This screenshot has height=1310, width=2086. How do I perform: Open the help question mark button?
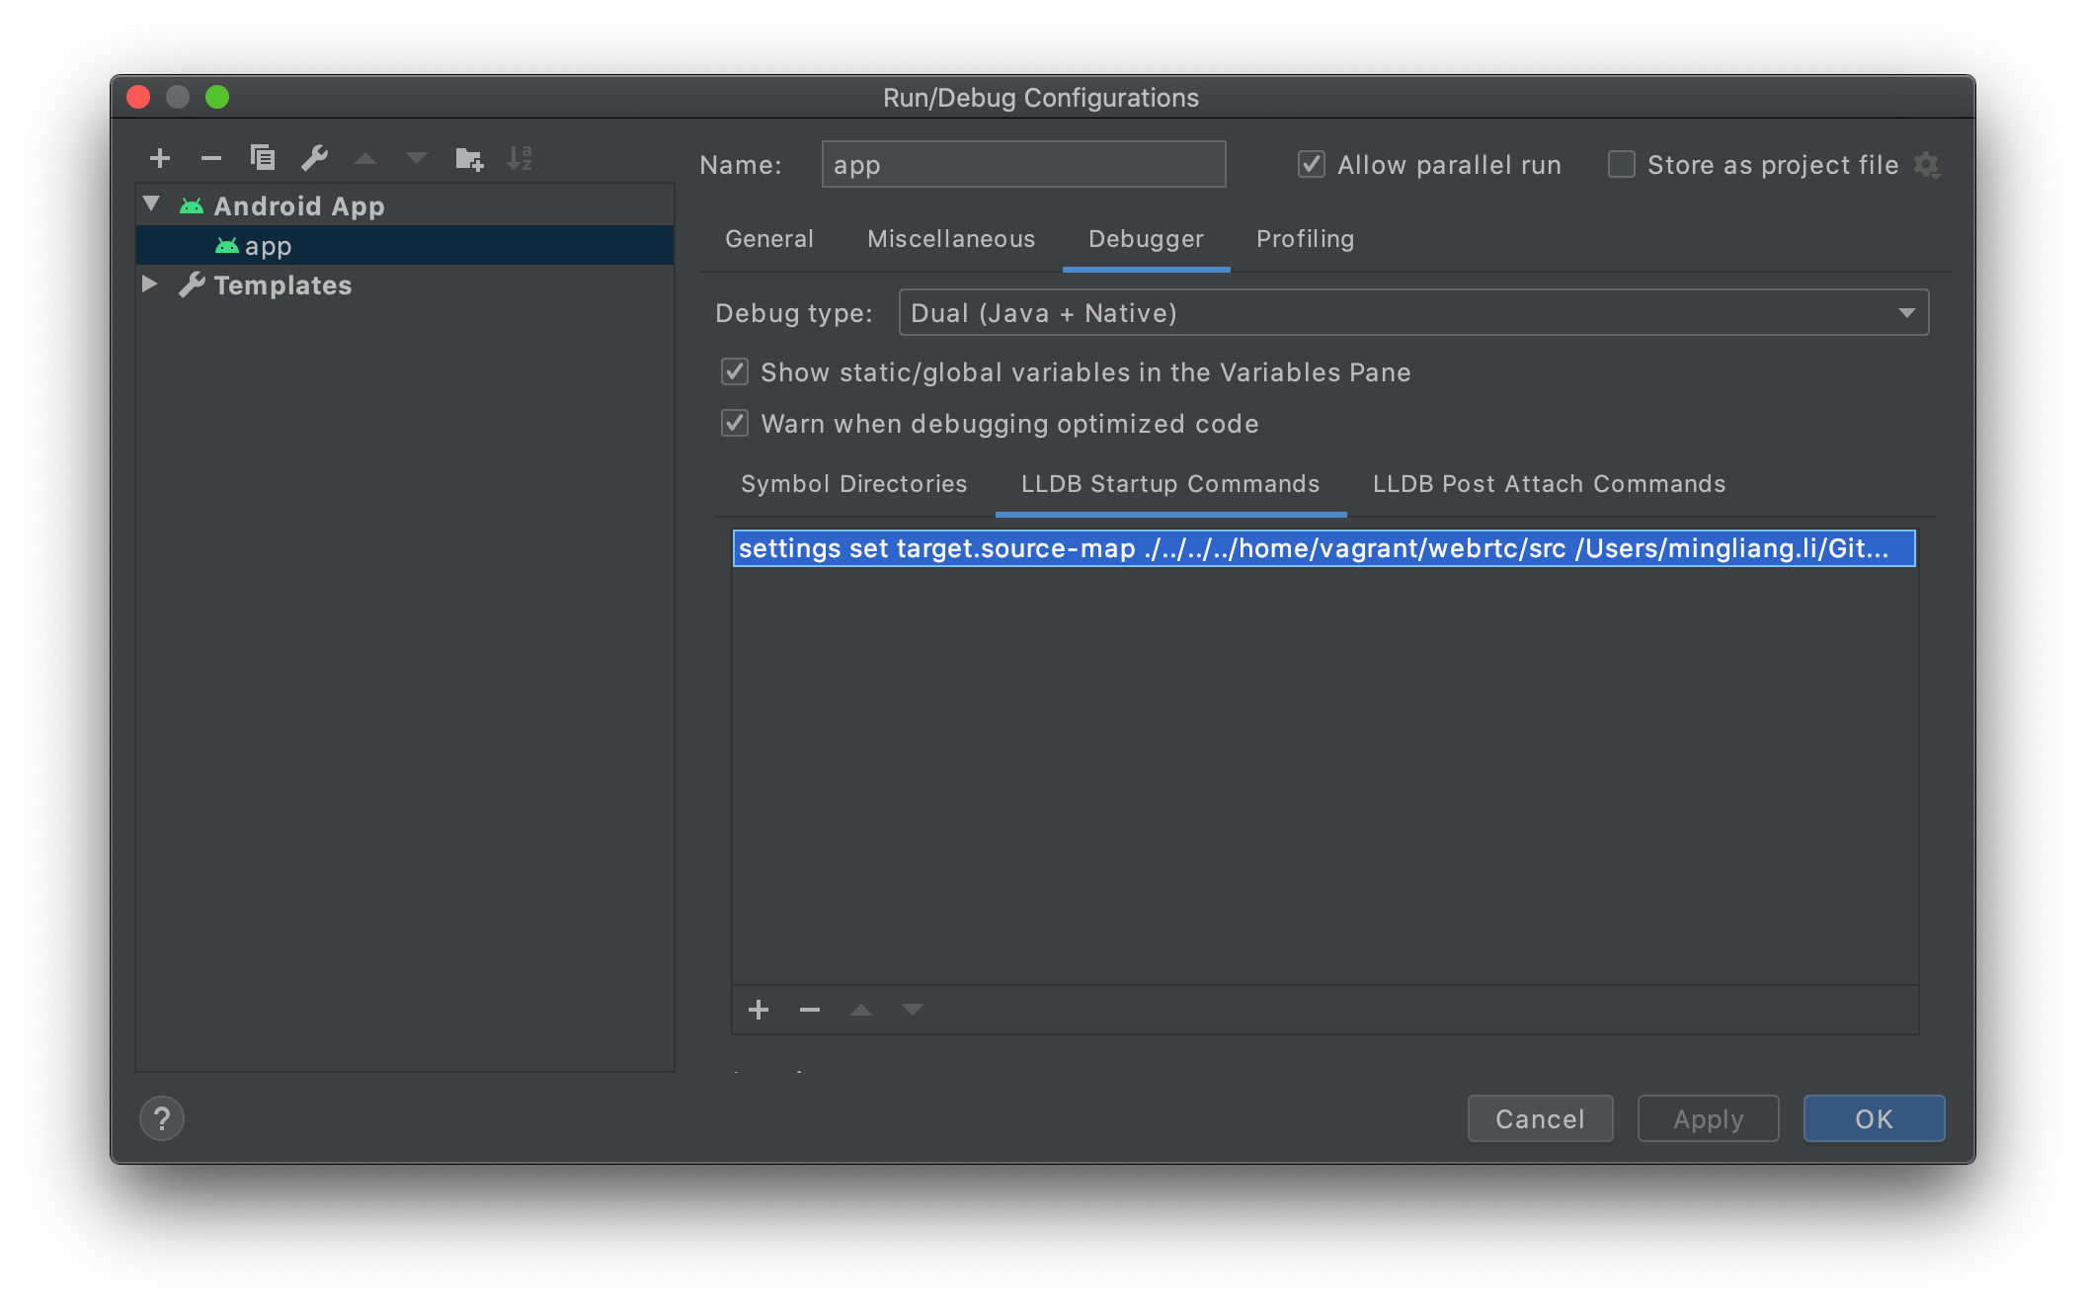tap(162, 1118)
